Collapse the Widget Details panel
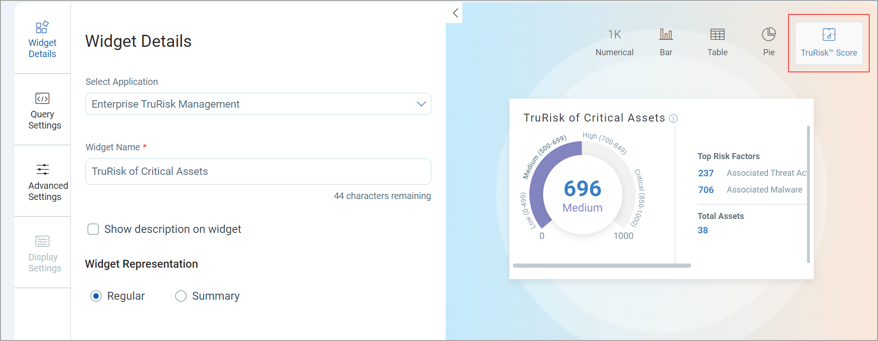This screenshot has height=341, width=878. 455,13
